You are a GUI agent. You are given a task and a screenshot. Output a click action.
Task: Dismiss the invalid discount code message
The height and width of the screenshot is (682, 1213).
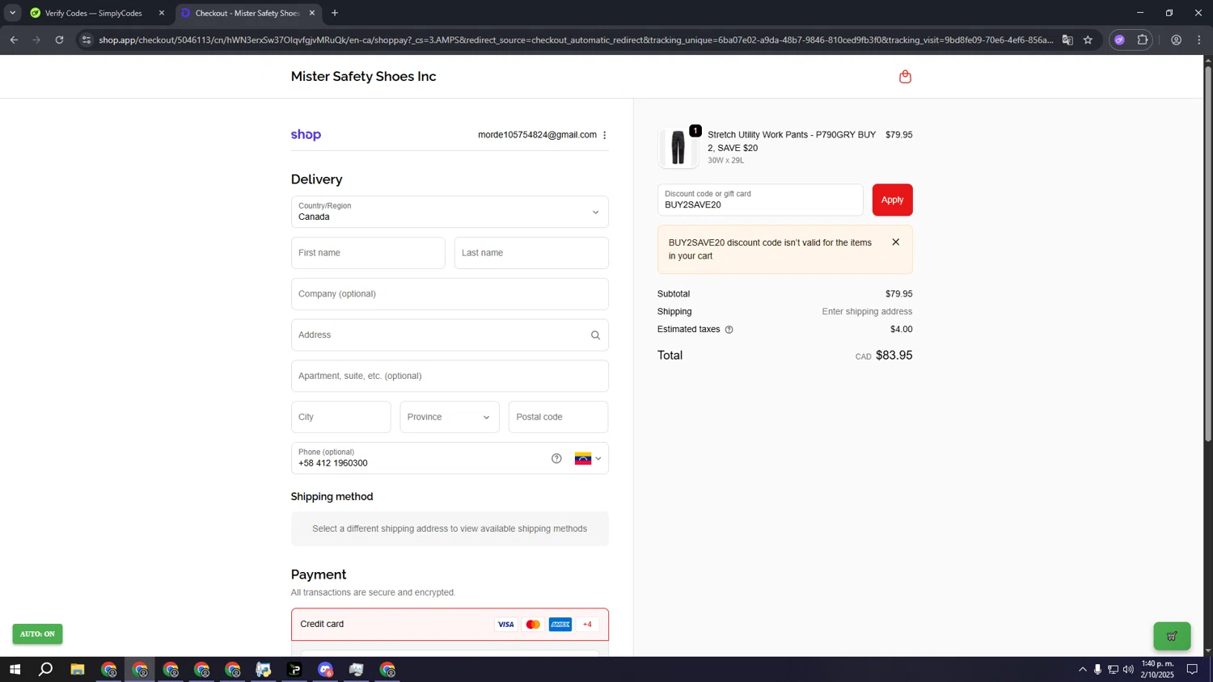(x=895, y=242)
